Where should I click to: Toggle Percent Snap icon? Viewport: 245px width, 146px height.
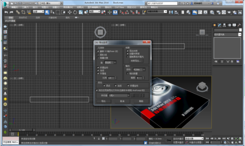[132, 12]
